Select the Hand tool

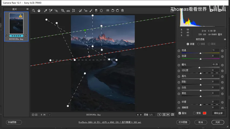39,10
